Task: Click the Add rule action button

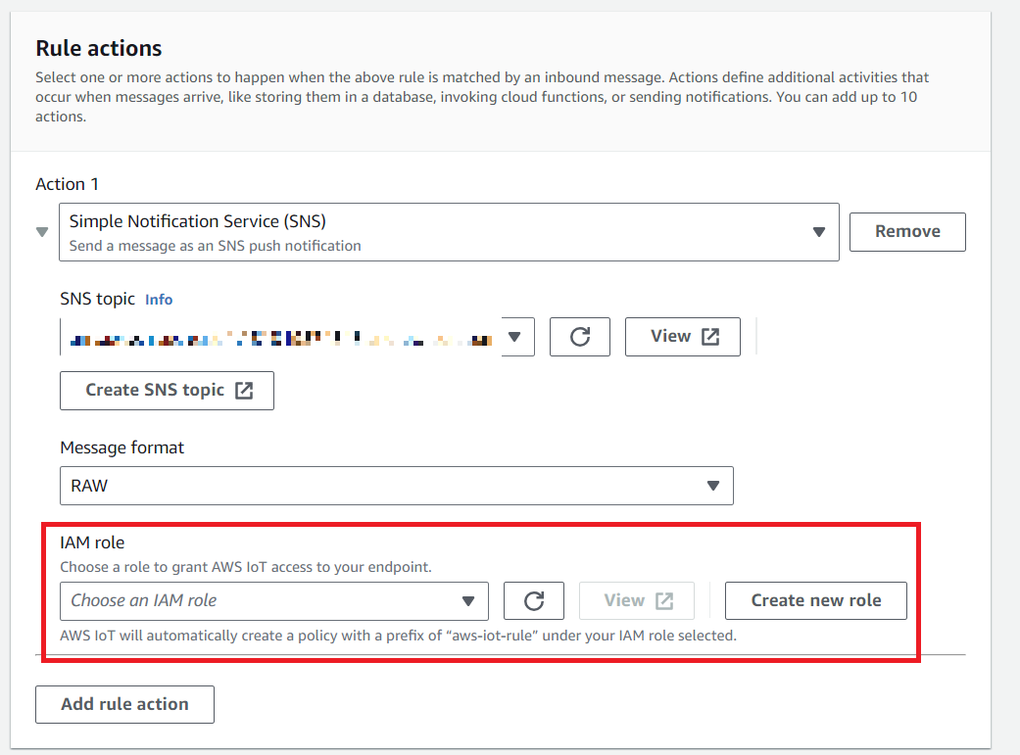Action: click(x=124, y=704)
